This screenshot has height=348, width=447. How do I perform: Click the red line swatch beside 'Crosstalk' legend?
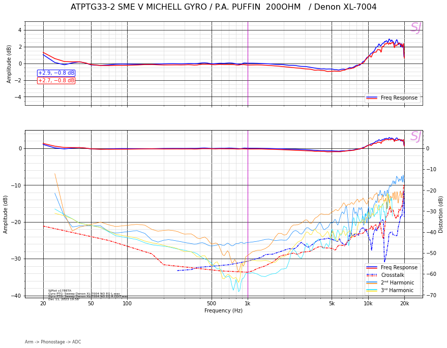click(x=372, y=275)
